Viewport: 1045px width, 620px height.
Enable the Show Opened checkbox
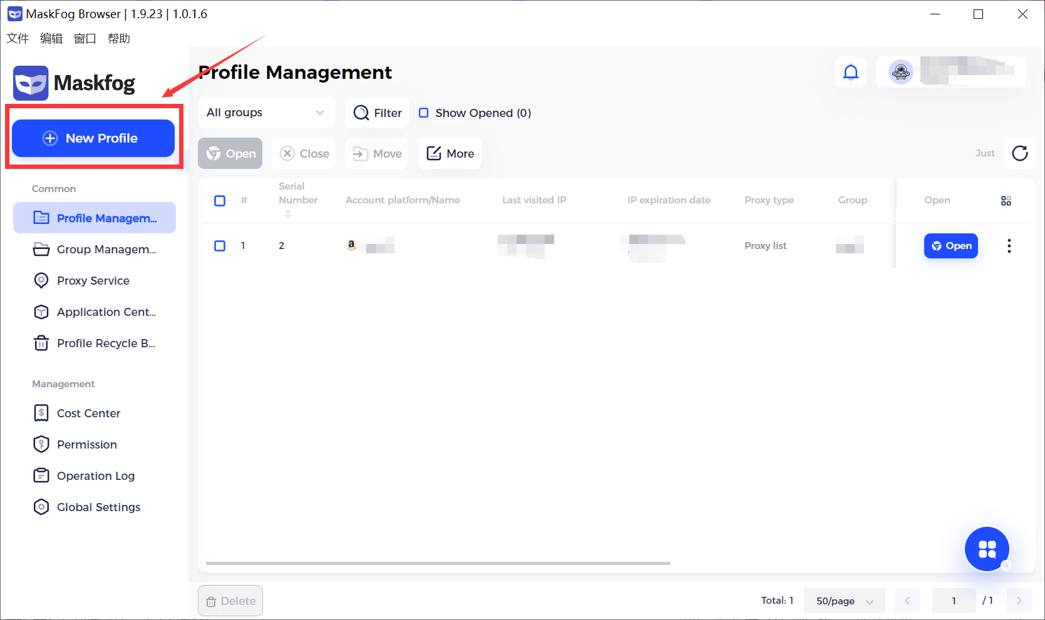tap(424, 113)
